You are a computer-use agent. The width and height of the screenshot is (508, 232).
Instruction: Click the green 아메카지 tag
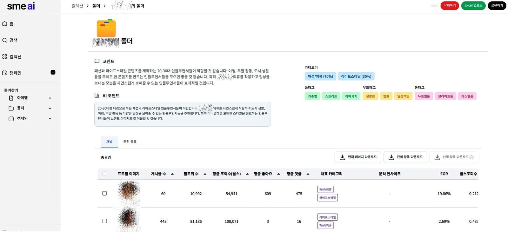tap(351, 96)
